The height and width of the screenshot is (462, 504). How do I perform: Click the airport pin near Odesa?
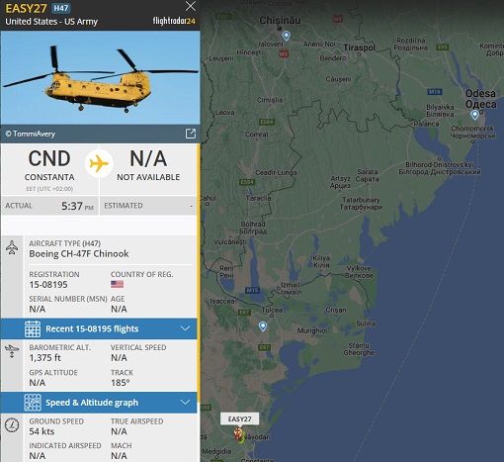tap(474, 115)
